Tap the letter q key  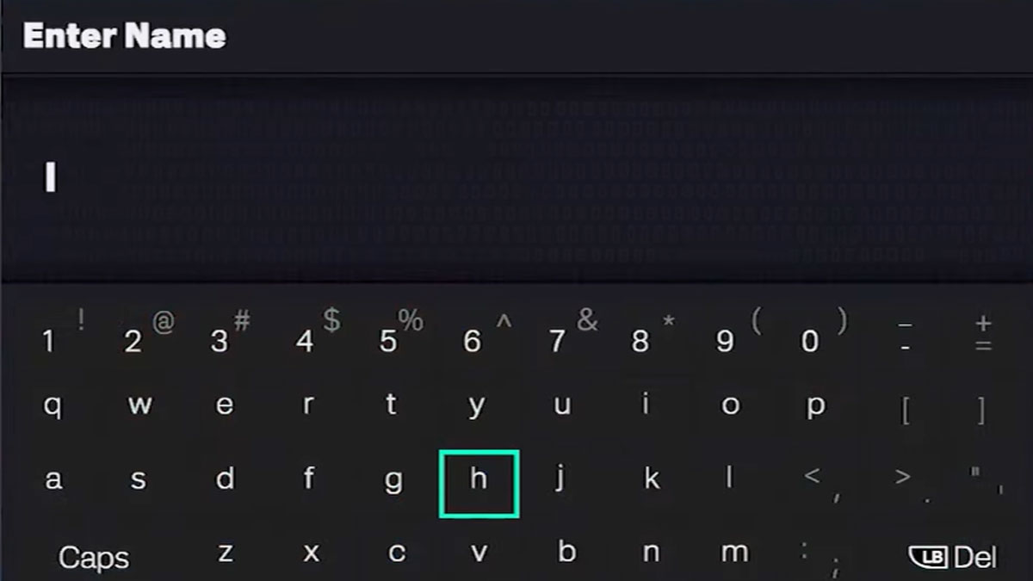tap(53, 405)
